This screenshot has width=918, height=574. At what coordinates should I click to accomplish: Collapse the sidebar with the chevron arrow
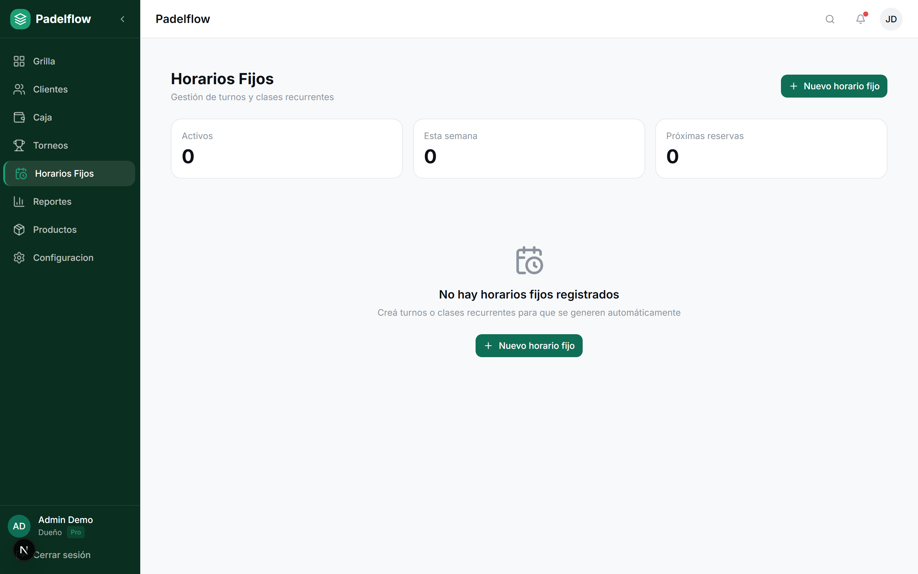click(x=122, y=19)
